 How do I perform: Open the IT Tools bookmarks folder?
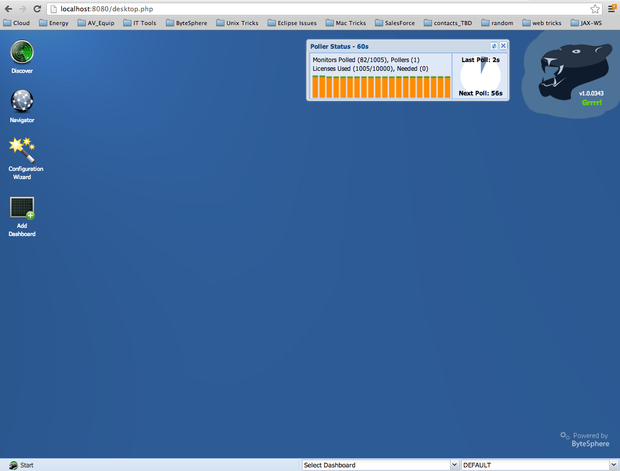[140, 23]
